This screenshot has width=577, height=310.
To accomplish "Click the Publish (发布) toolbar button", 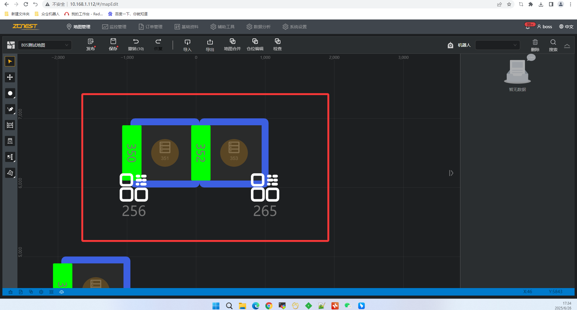I will (x=90, y=45).
